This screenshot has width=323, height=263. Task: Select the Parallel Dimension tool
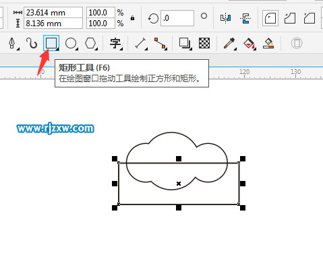[140, 43]
